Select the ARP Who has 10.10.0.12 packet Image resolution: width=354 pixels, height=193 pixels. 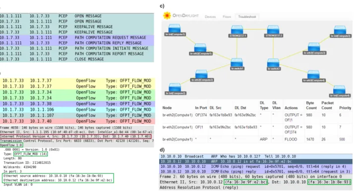pos(256,156)
